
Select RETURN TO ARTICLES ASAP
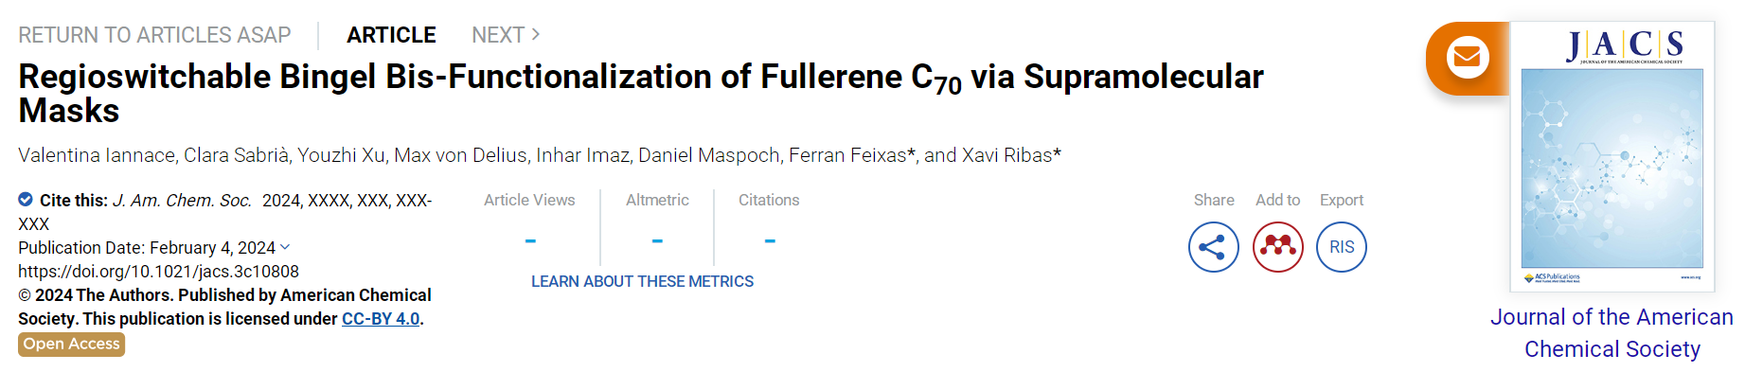154,35
